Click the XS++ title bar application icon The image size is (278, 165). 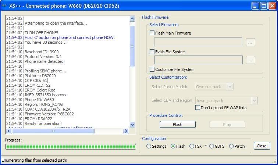[4, 6]
